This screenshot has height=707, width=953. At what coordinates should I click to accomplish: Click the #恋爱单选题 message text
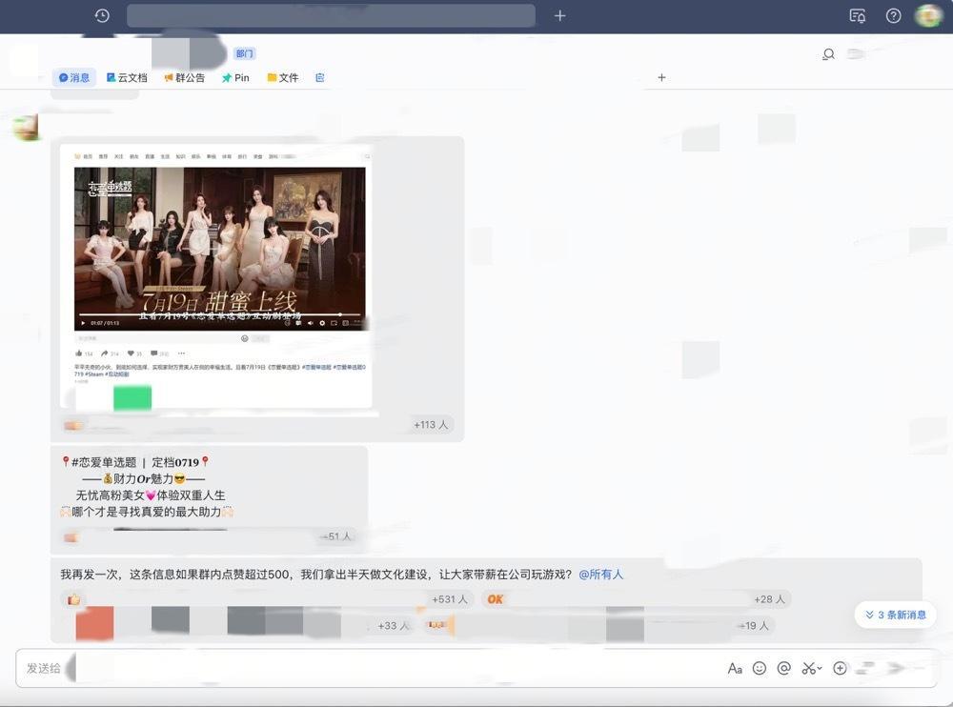(105, 463)
